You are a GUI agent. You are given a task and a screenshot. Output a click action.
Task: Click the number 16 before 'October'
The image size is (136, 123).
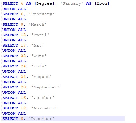pyautogui.click(x=23, y=98)
